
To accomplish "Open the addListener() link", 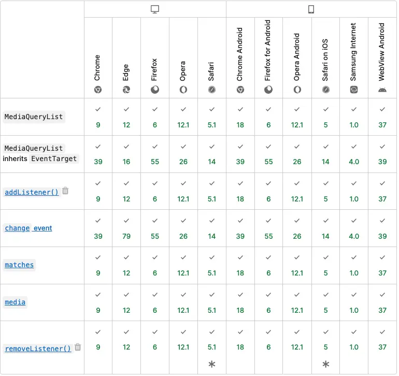I will [x=32, y=192].
